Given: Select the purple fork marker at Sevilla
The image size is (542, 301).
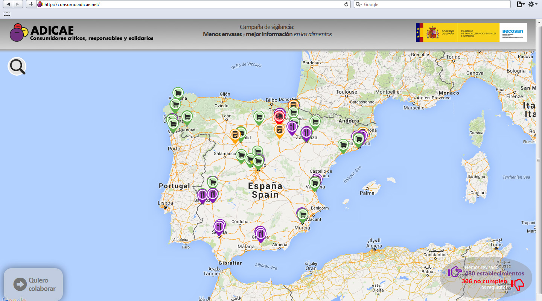Looking at the screenshot, I should pyautogui.click(x=219, y=227).
